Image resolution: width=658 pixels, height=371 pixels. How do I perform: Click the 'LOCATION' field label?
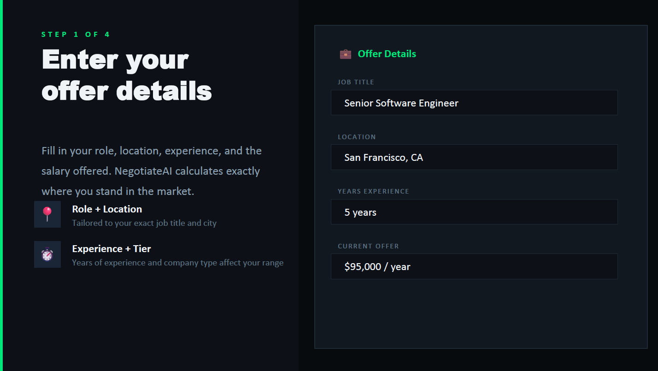click(357, 137)
